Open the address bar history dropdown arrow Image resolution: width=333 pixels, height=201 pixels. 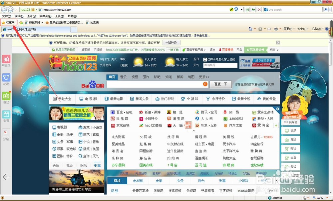(241, 10)
